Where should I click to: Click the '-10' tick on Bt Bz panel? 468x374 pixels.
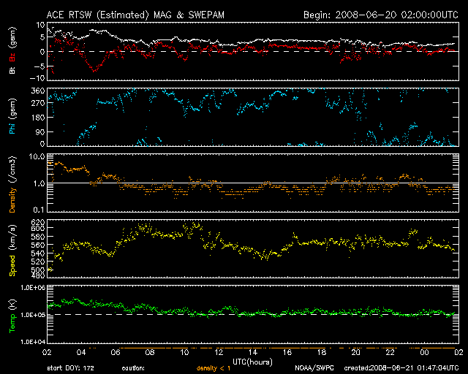pyautogui.click(x=37, y=78)
